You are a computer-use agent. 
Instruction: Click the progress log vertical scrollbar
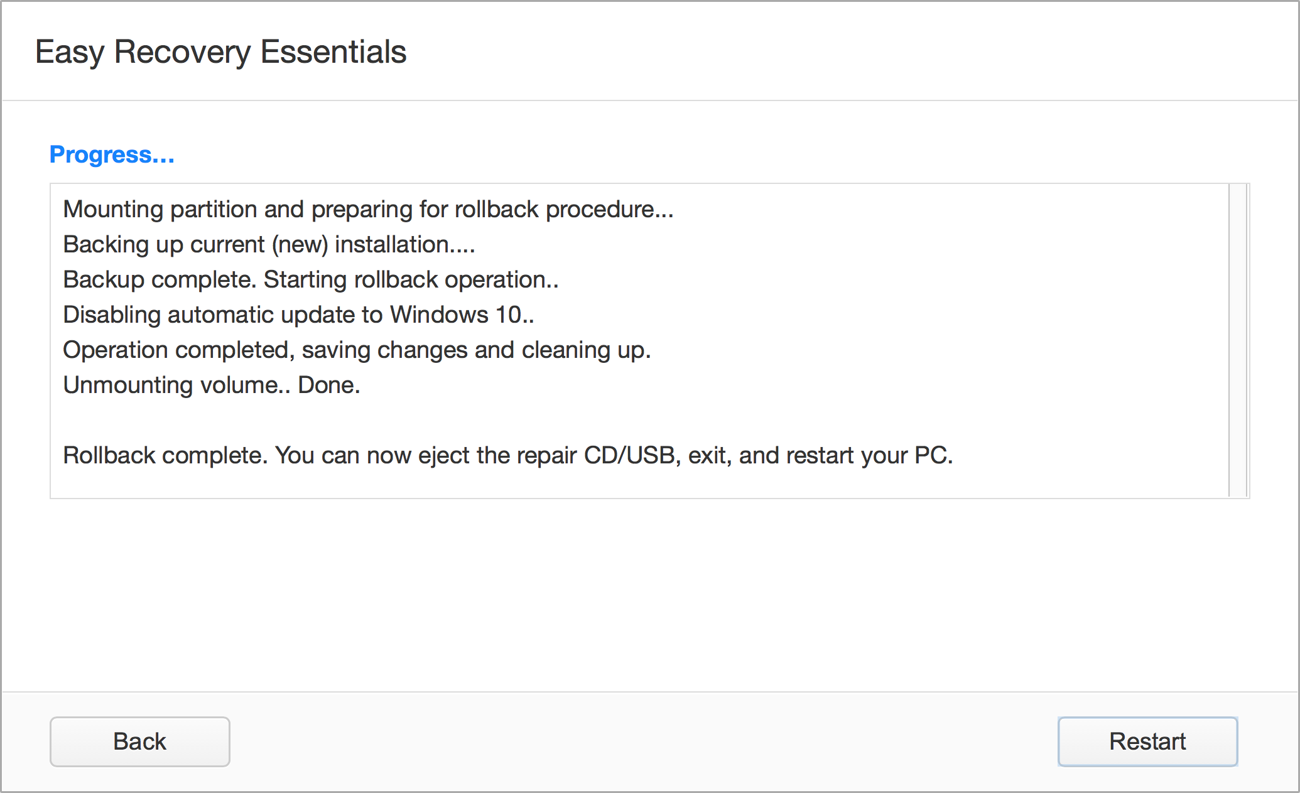coord(1237,340)
